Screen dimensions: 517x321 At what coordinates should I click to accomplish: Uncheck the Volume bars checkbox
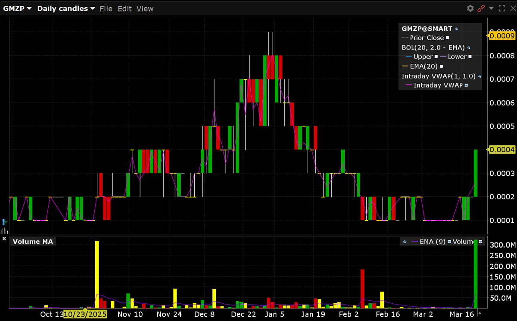[x=480, y=242]
